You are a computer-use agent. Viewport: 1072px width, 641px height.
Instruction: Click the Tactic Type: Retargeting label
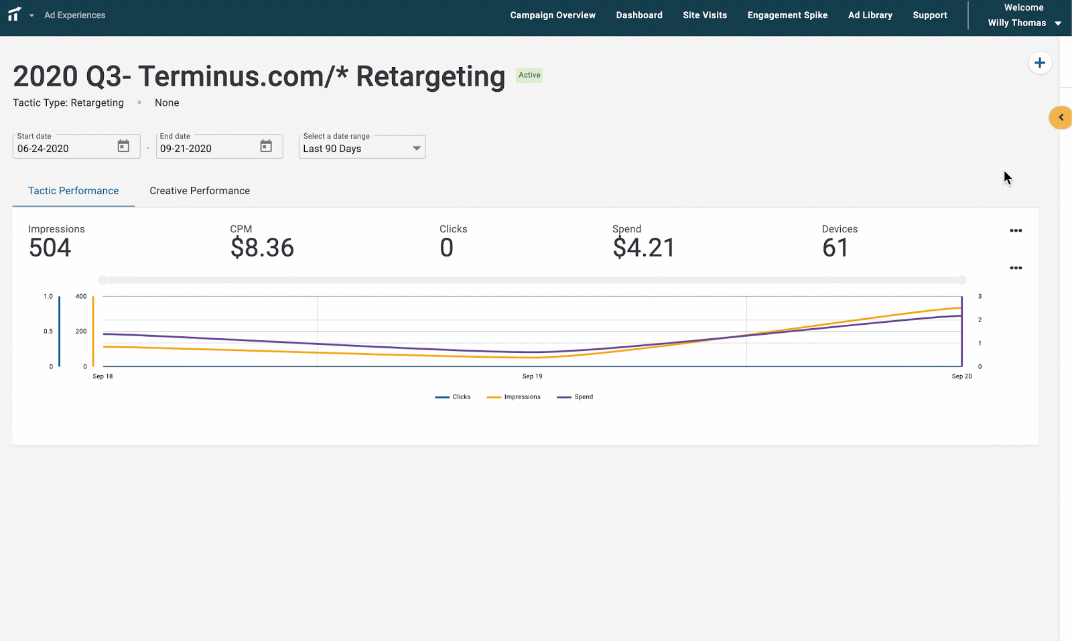click(x=68, y=102)
